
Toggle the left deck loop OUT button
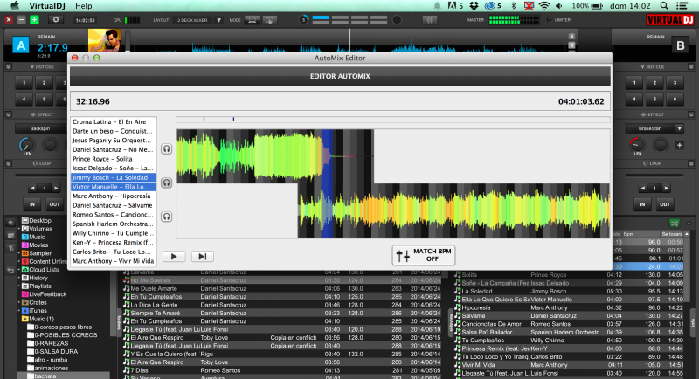coord(54,204)
